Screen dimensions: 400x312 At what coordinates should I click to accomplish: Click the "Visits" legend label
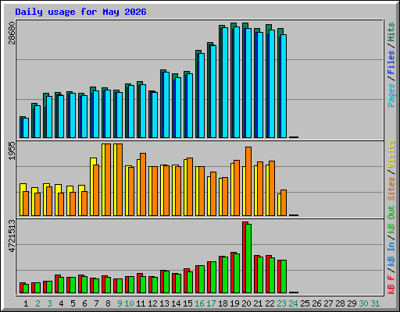click(391, 154)
